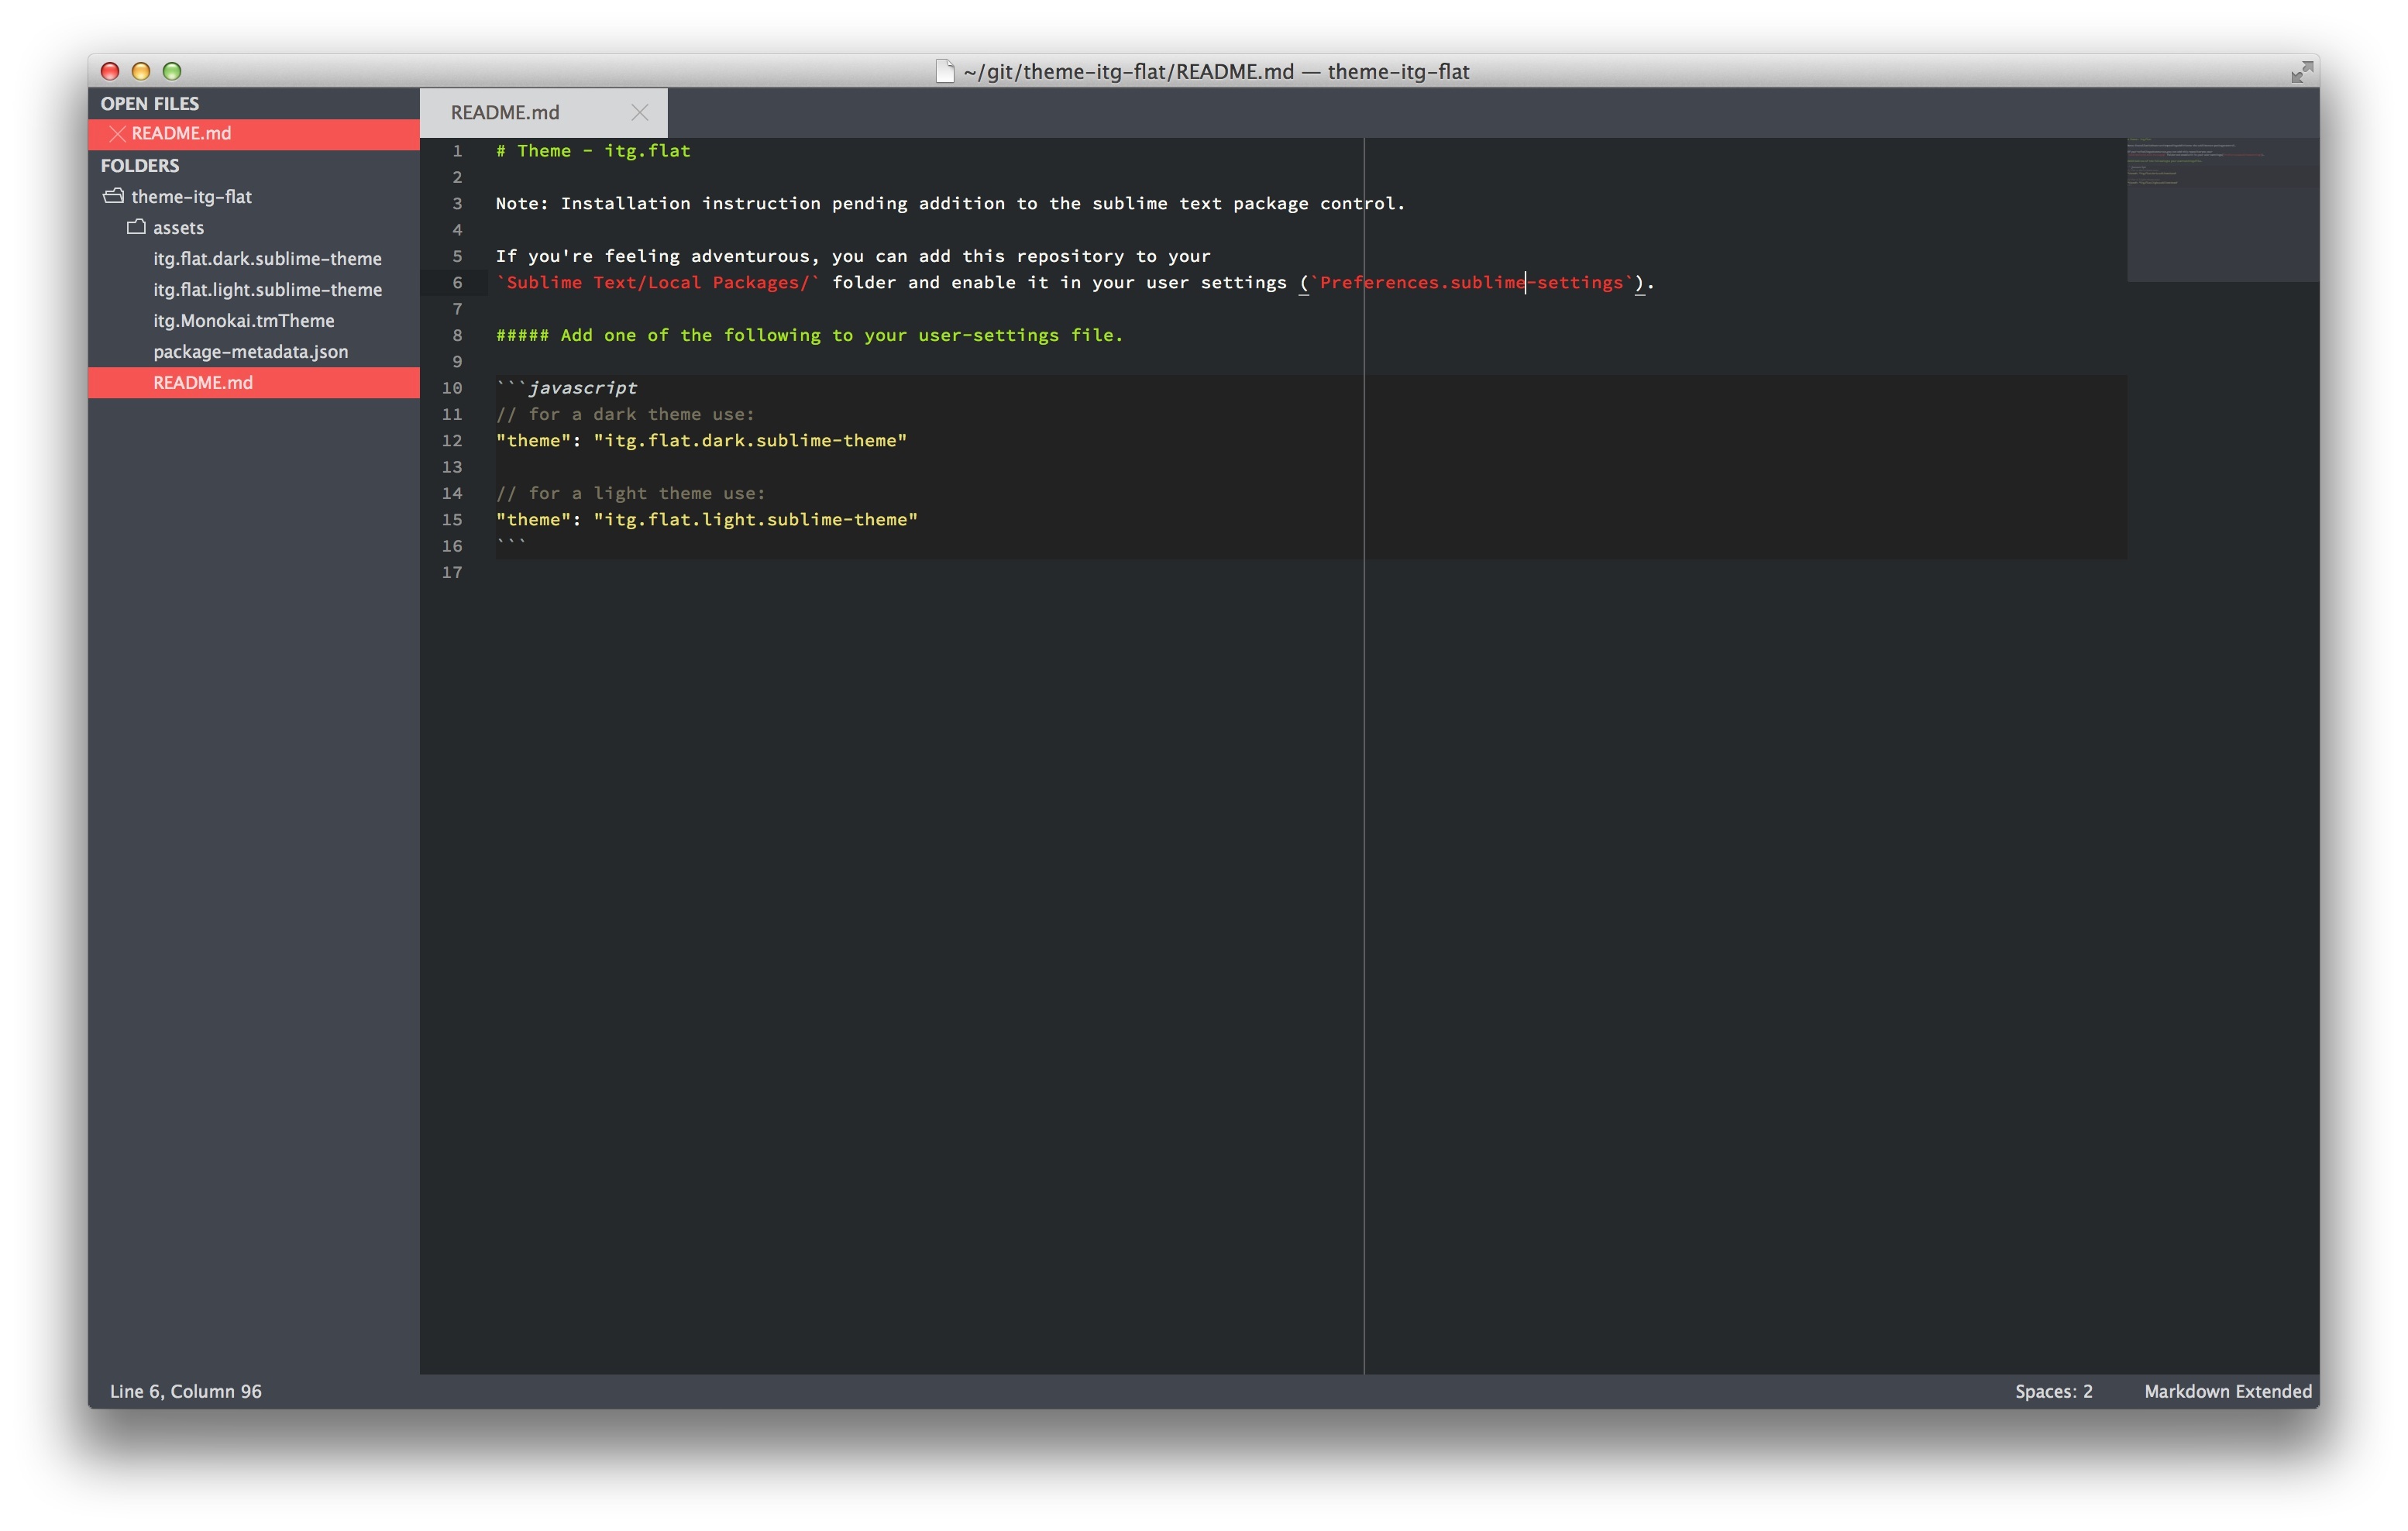Image resolution: width=2408 pixels, height=1531 pixels.
Task: Place cursor in the heading on line 1
Action: 593,150
